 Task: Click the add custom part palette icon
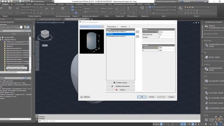click(x=206, y=27)
